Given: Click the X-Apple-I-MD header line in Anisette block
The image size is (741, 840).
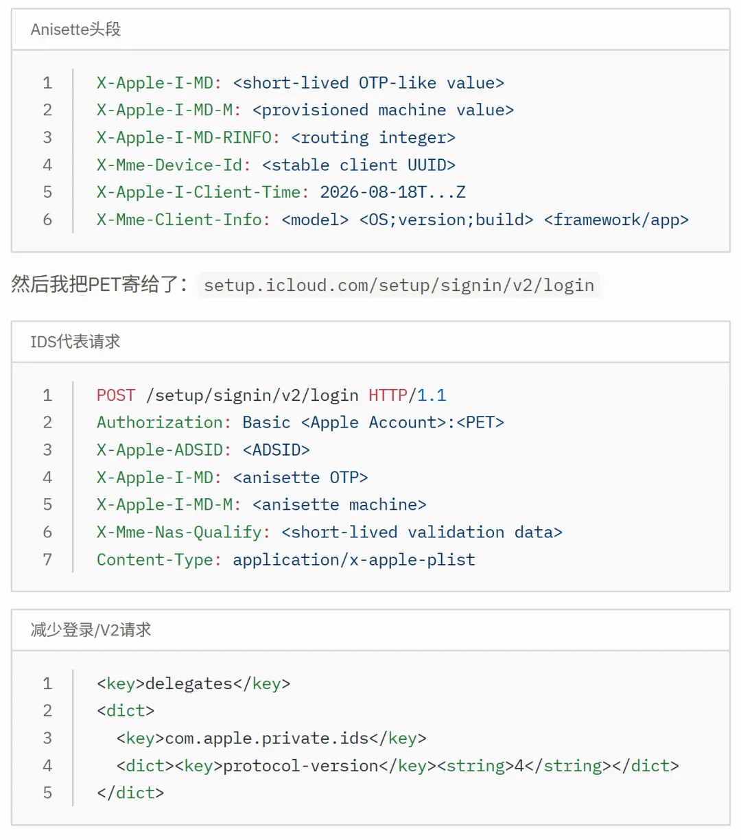Looking at the screenshot, I should (301, 83).
